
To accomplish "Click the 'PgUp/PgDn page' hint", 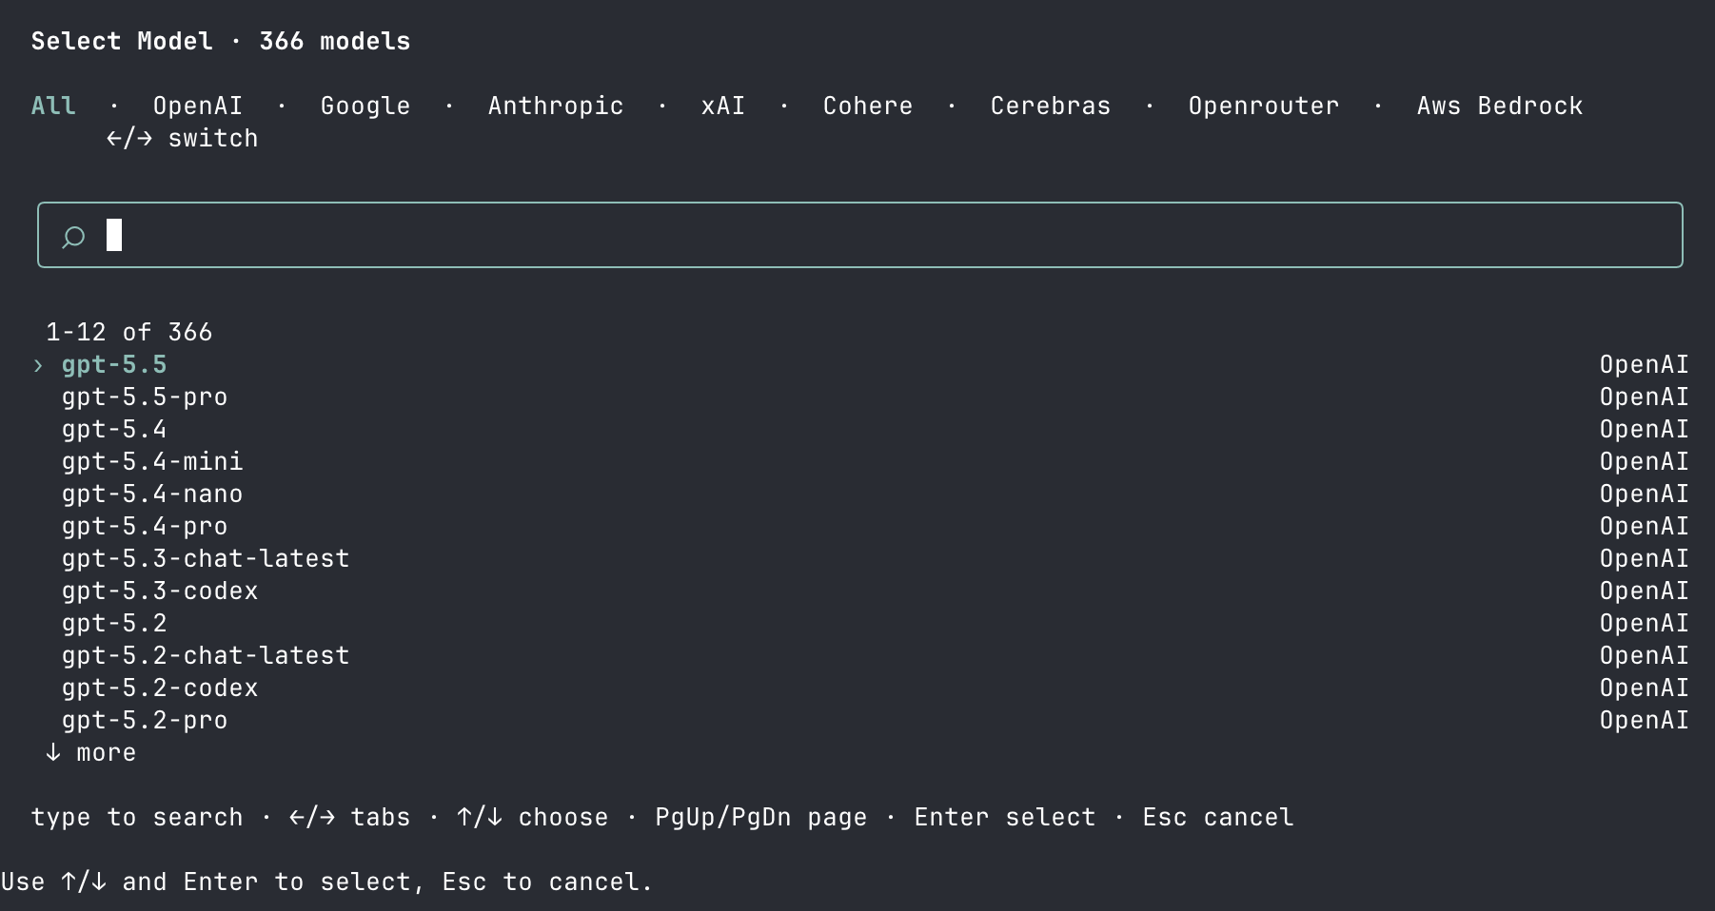I will click(761, 817).
